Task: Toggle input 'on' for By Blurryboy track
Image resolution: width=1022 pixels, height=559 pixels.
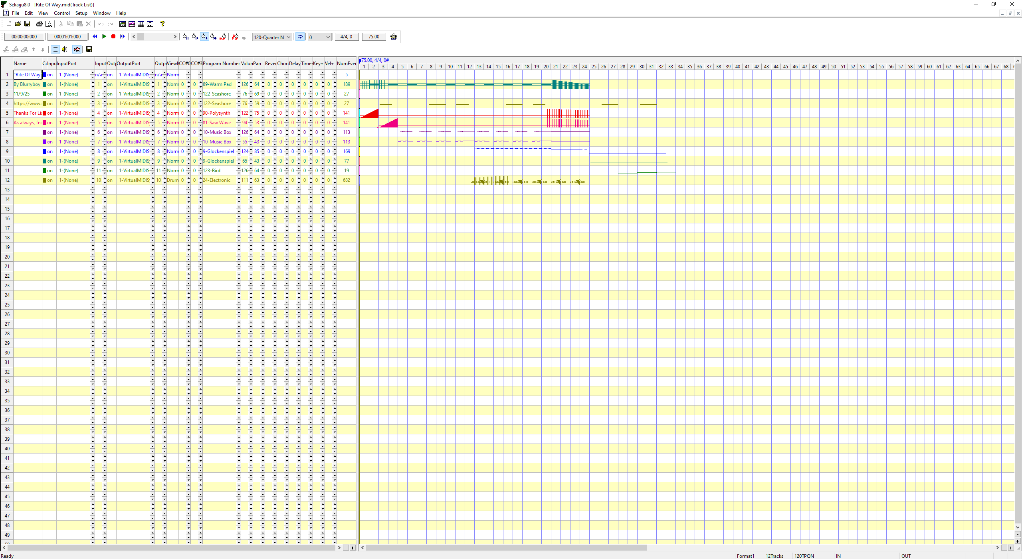Action: 50,84
